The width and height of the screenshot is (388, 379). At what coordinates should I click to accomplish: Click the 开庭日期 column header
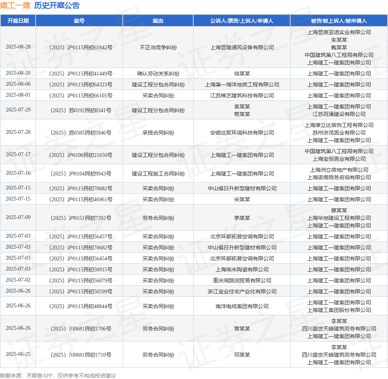point(18,21)
